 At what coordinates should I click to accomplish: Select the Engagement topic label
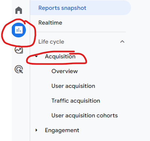[62, 130]
